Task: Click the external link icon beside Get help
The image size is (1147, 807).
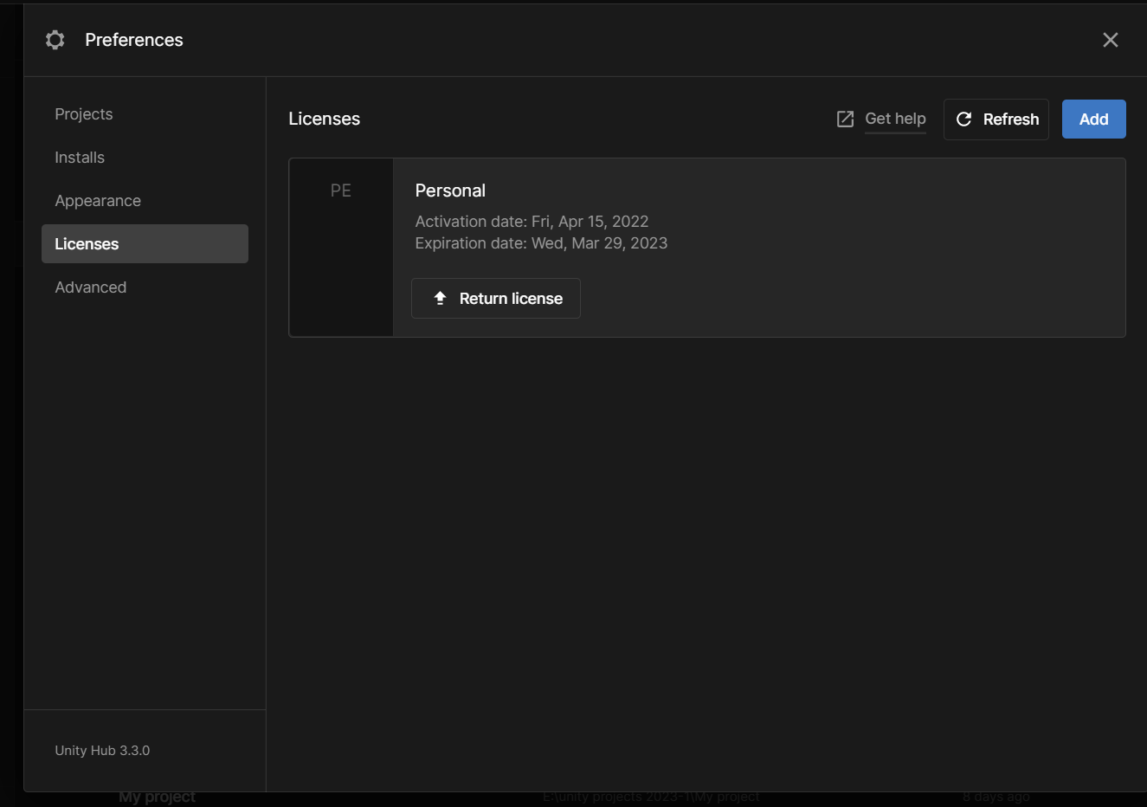Action: (846, 119)
